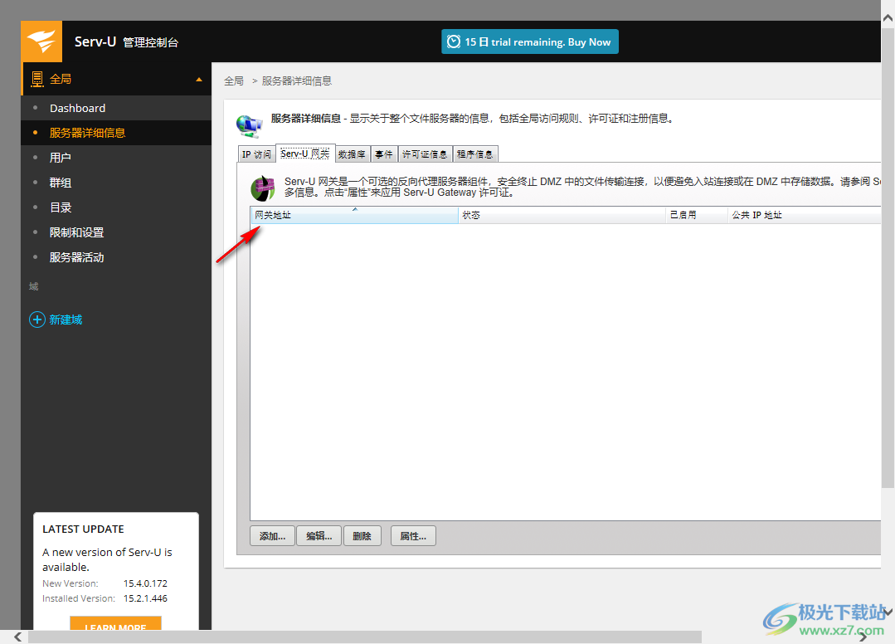The height and width of the screenshot is (644, 895).
Task: Switch to the 事件 tab
Action: pos(383,154)
